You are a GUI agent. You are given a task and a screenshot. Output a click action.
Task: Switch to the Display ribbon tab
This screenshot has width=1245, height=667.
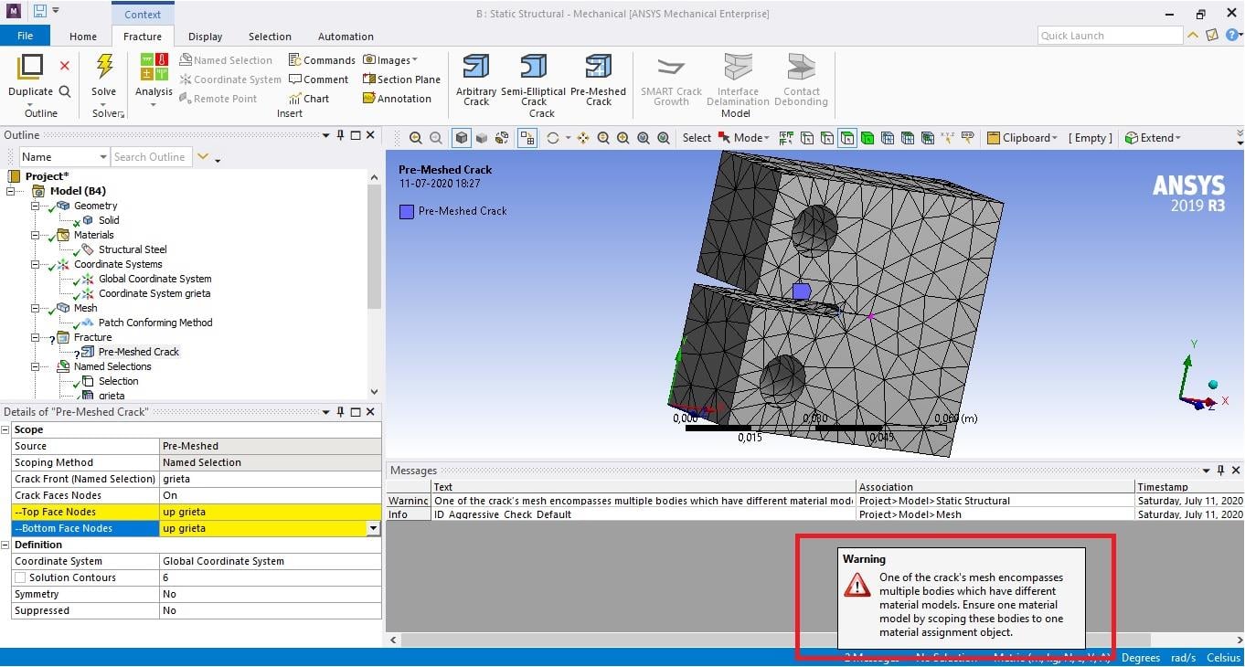point(205,37)
